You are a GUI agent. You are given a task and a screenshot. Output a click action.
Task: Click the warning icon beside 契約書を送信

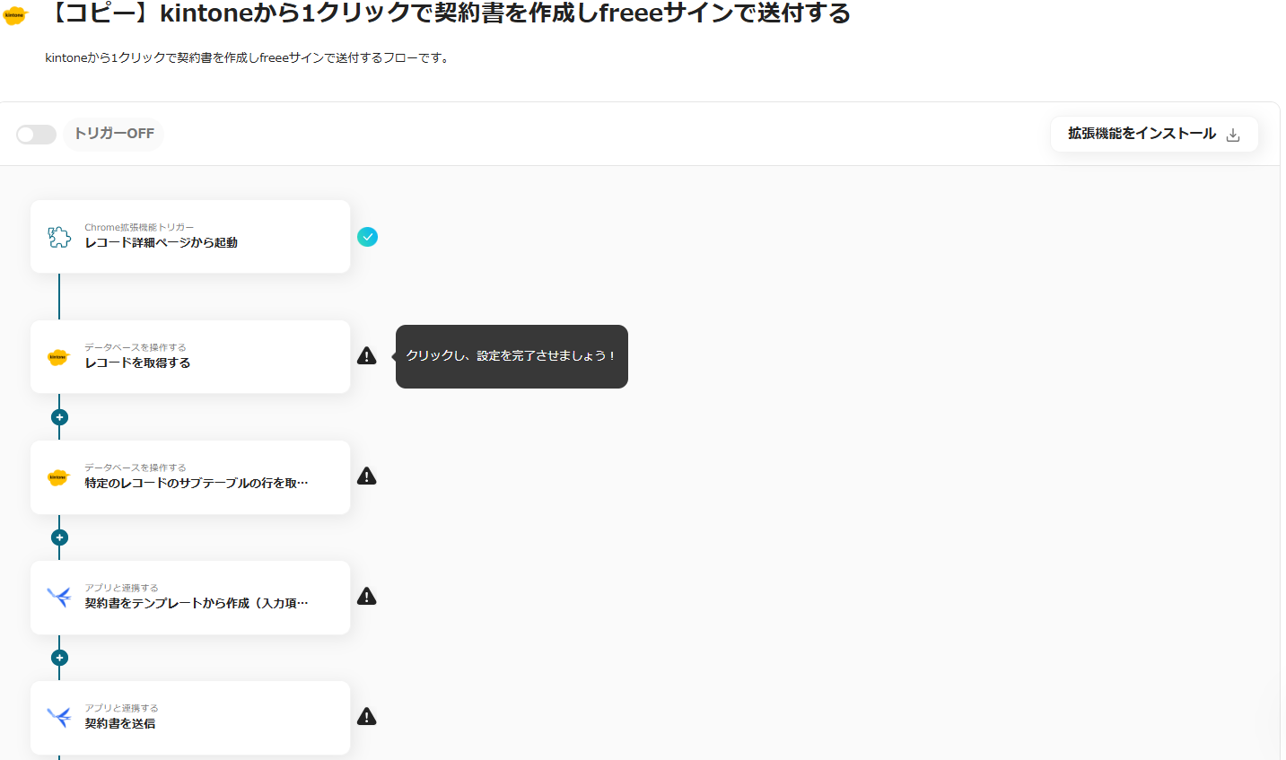coord(367,717)
